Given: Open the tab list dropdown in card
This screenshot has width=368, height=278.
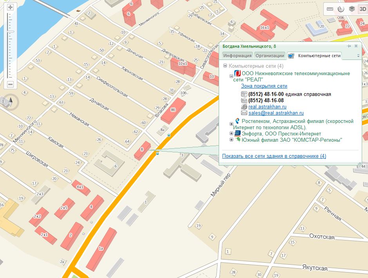Looking at the screenshot, I should point(358,56).
